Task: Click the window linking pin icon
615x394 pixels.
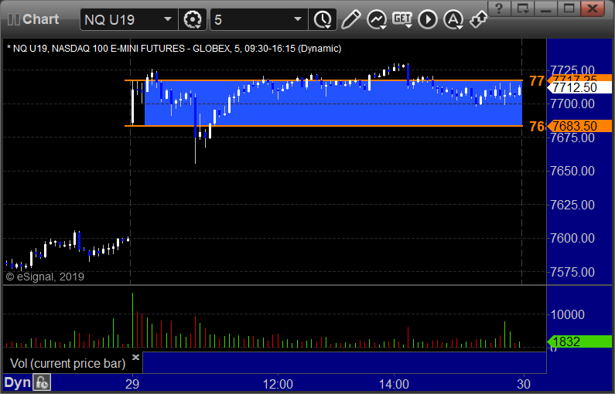Action: tap(479, 19)
